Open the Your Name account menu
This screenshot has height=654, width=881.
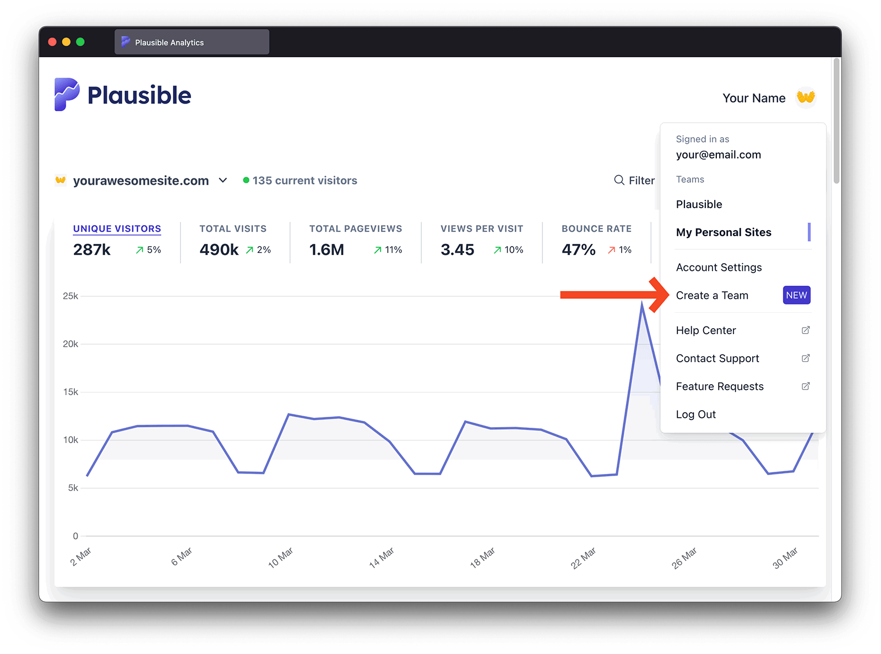coord(754,98)
